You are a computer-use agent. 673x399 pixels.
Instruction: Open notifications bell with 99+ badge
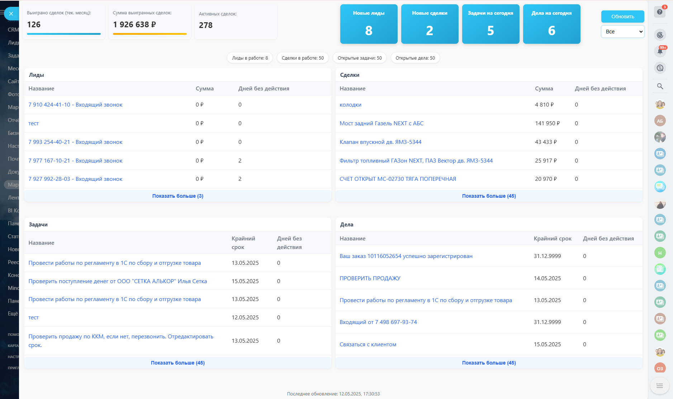click(x=660, y=51)
